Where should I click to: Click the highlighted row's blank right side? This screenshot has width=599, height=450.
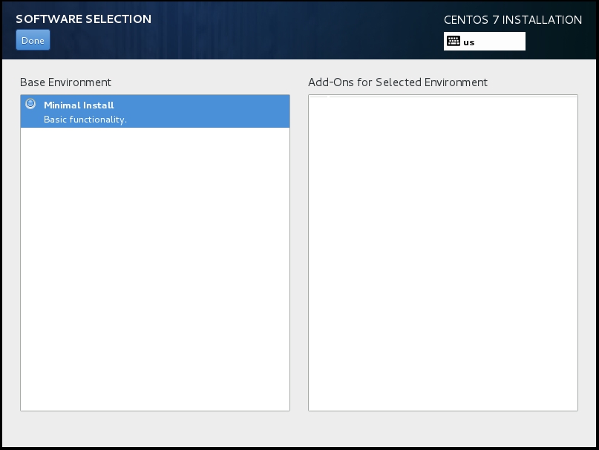(x=223, y=111)
